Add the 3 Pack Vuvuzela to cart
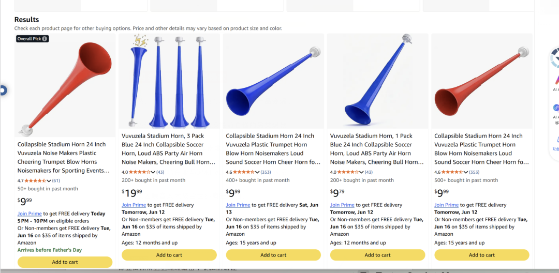Screen dimensions: 559x273 pos(169,255)
